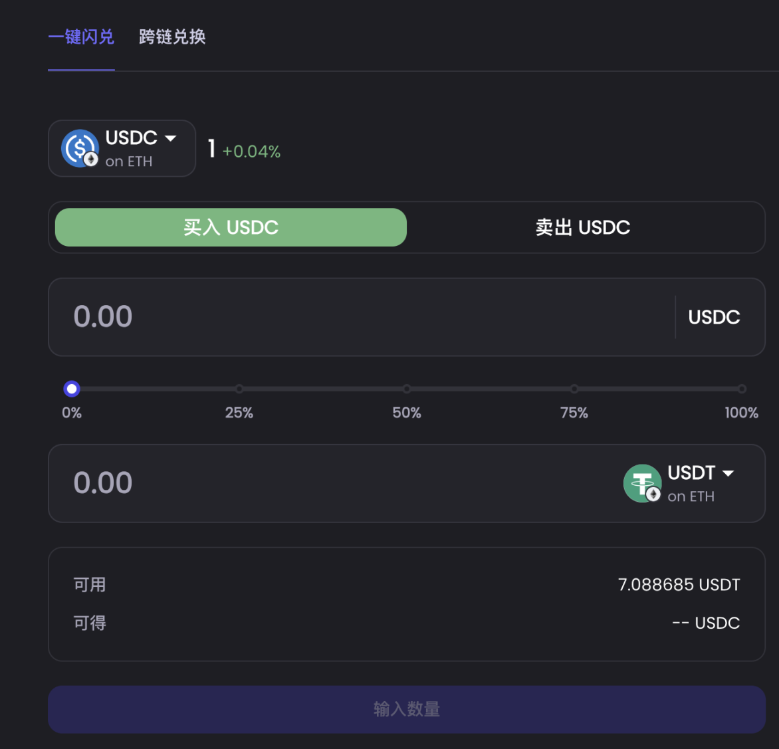Open the 跨链兑换 tab

click(x=172, y=37)
